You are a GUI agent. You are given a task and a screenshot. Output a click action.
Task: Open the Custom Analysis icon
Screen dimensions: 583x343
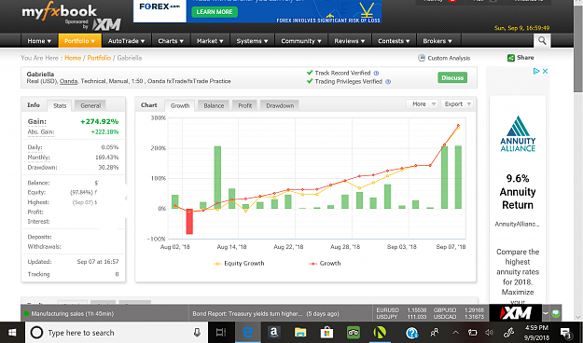point(422,58)
